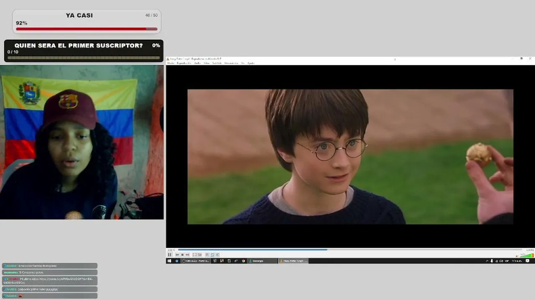This screenshot has width=535, height=300.
Task: Open the Medio menu in VLC
Action: pos(171,63)
